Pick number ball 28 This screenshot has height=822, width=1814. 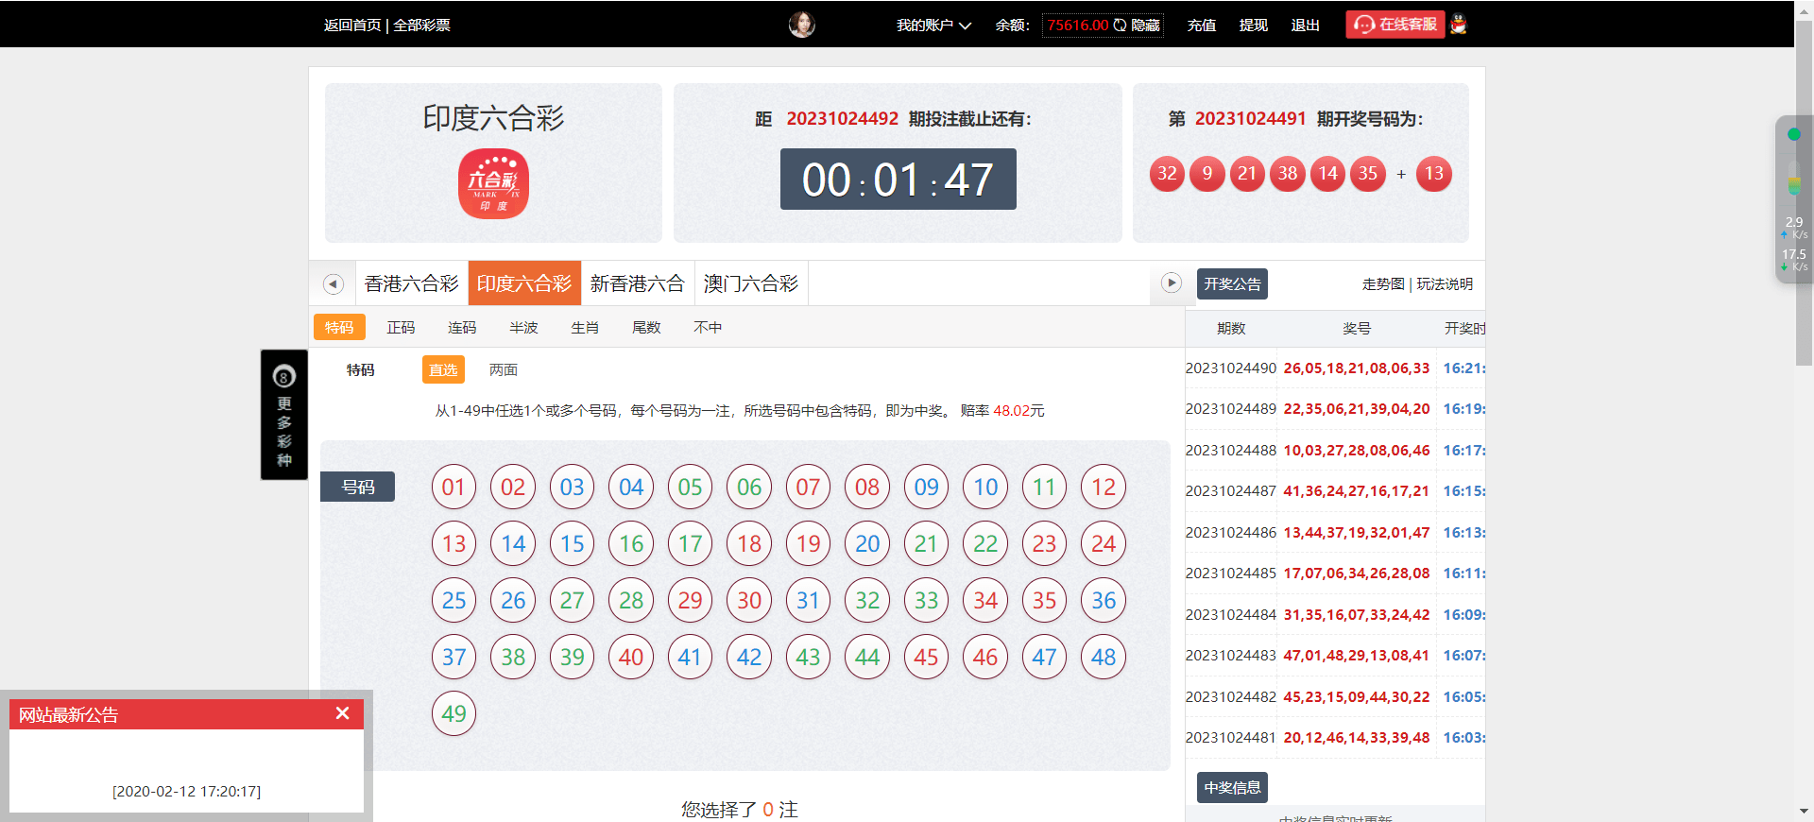coord(631,601)
